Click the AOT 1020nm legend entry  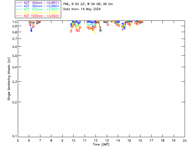click(x=37, y=16)
